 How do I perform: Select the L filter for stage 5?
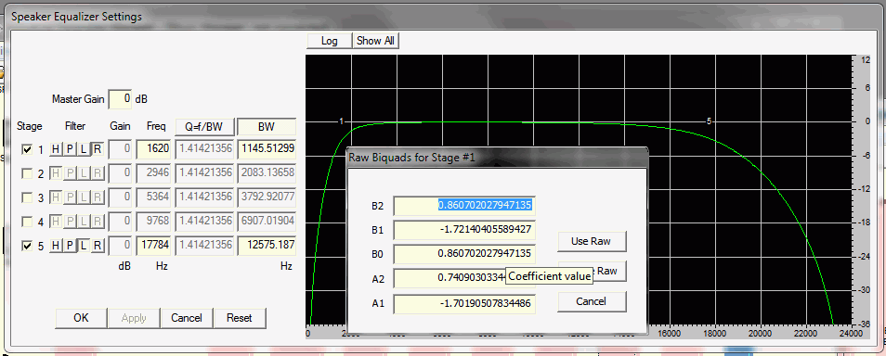click(x=84, y=246)
